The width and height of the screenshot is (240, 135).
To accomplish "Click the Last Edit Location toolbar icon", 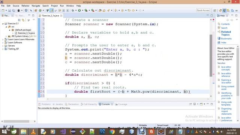I will pyautogui.click(x=129, y=10).
